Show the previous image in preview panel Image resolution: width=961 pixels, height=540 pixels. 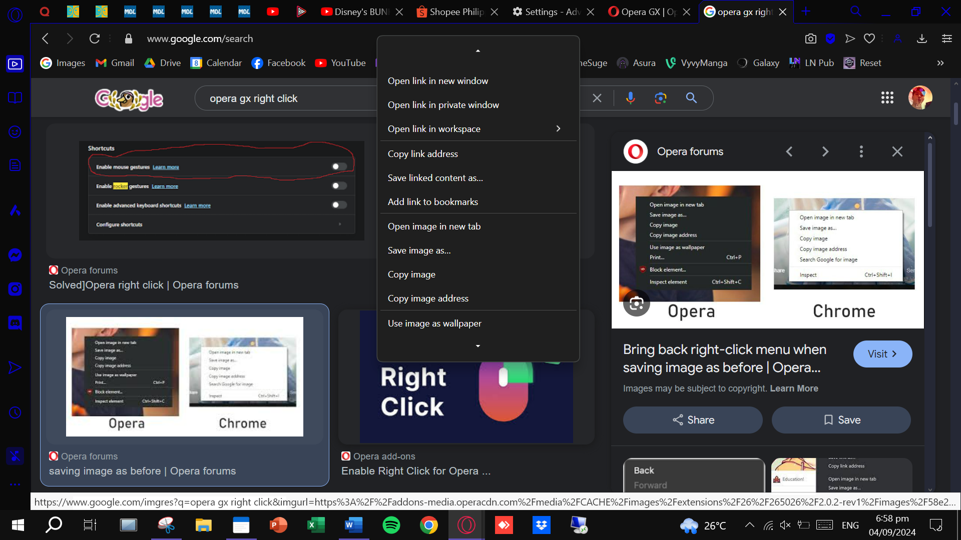789,151
